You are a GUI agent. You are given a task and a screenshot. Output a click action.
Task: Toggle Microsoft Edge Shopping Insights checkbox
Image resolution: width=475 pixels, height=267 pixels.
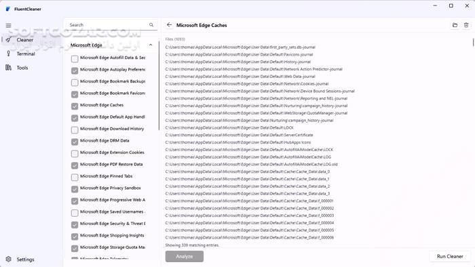click(x=75, y=237)
